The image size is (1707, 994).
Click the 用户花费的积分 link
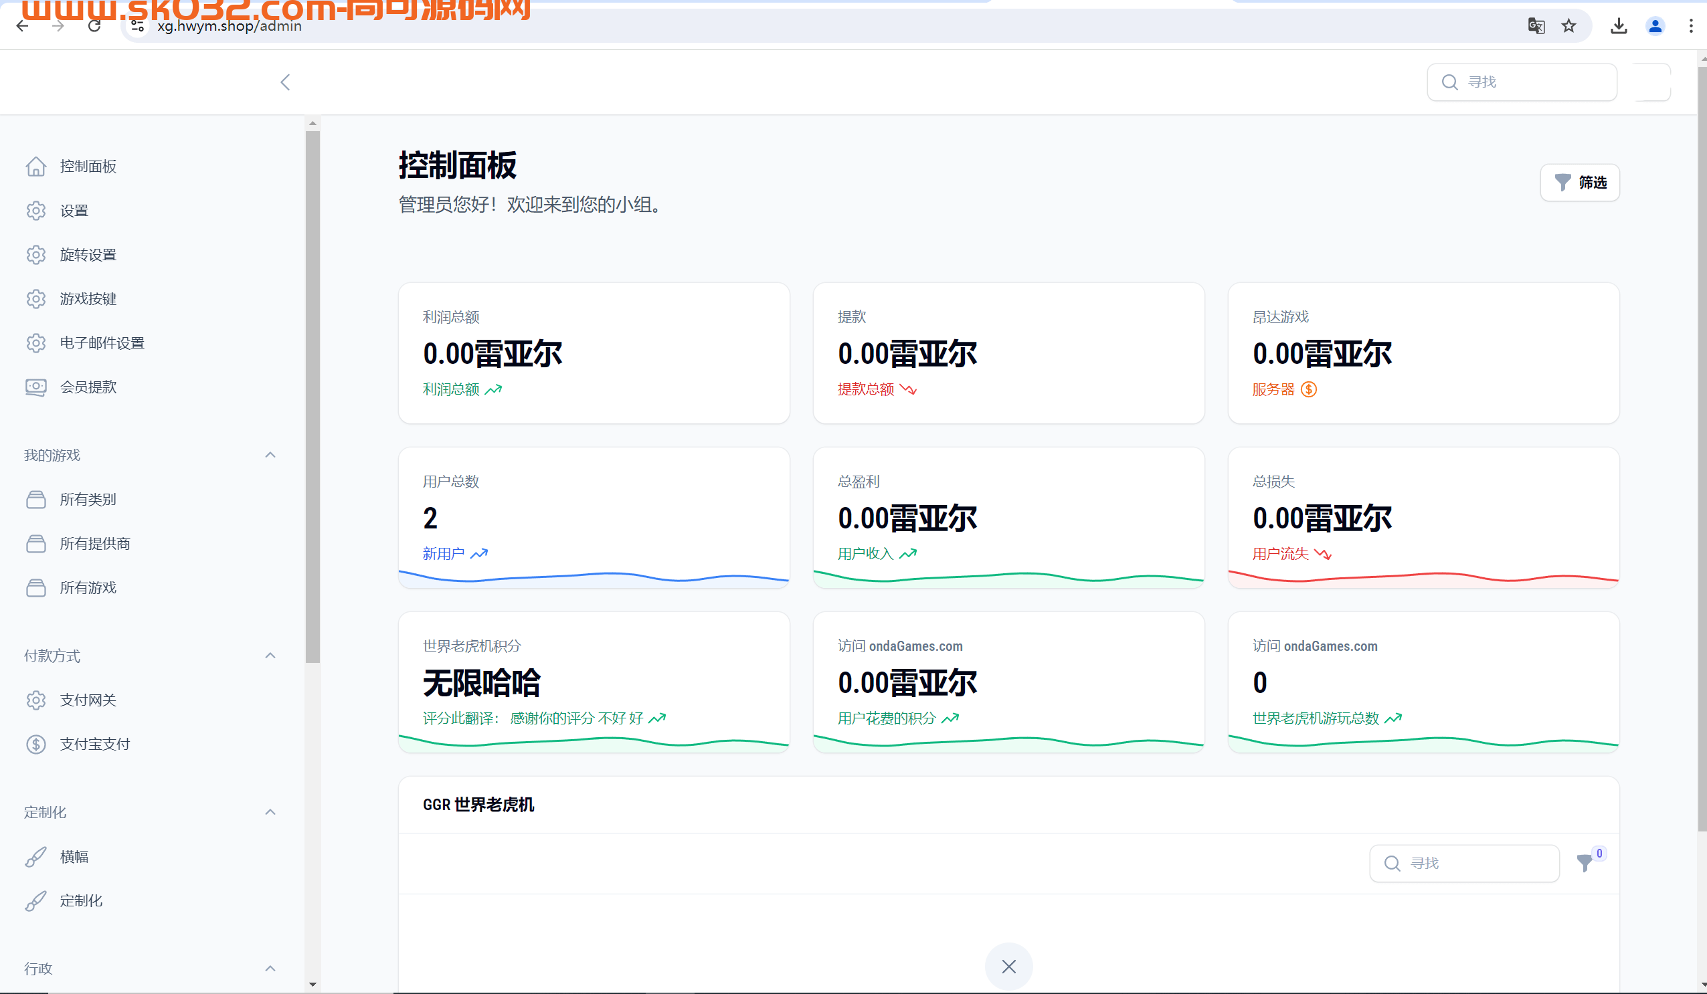898,718
